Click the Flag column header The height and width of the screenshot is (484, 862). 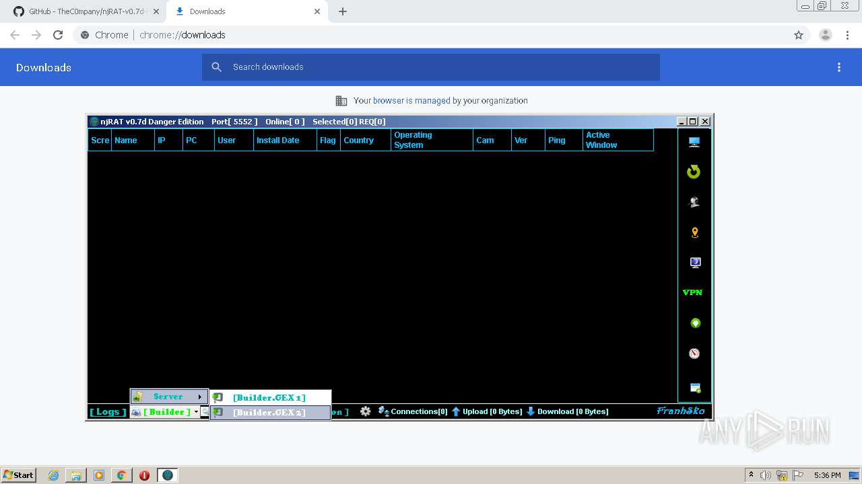pyautogui.click(x=329, y=140)
